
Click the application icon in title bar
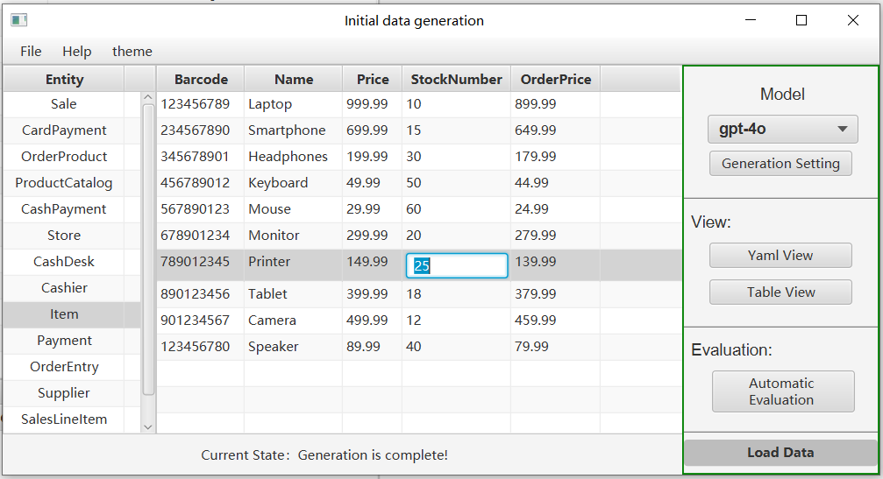pyautogui.click(x=19, y=20)
